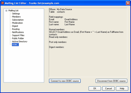Viewport: 131px width, 93px height.
Task: Open Notifications in the tree
Action: tap(18, 32)
